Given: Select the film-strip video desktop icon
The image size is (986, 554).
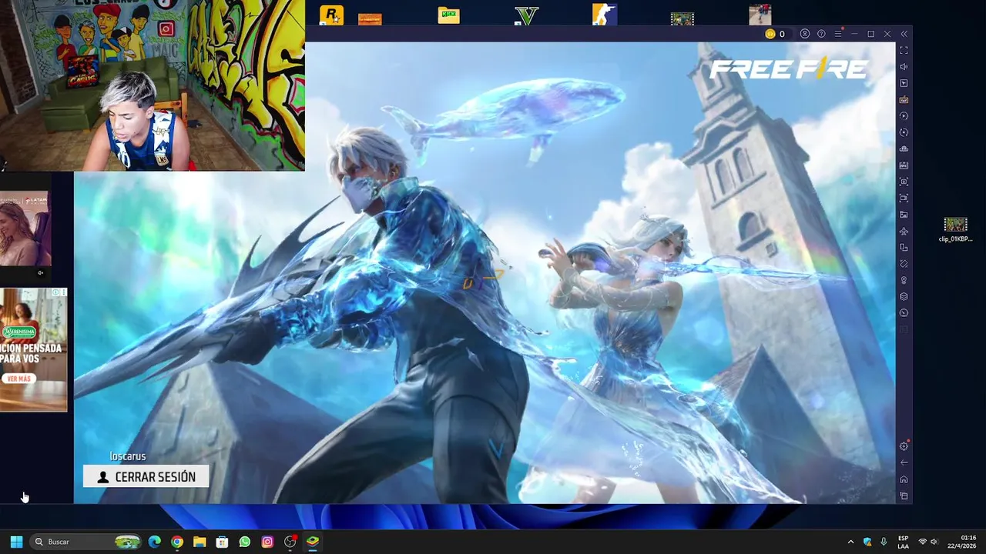Looking at the screenshot, I should pos(682,18).
